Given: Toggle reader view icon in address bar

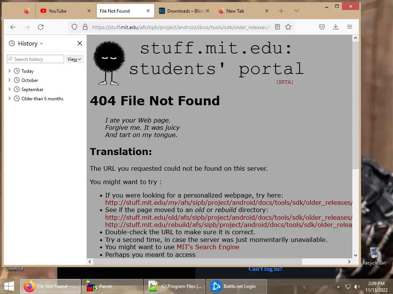Looking at the screenshot, I should (277, 27).
